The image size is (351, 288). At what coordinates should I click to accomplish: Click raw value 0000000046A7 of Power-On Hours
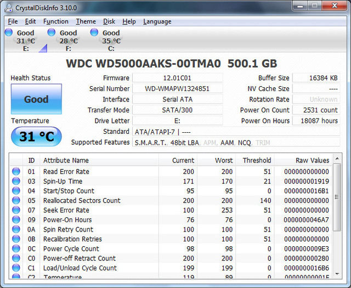click(306, 219)
